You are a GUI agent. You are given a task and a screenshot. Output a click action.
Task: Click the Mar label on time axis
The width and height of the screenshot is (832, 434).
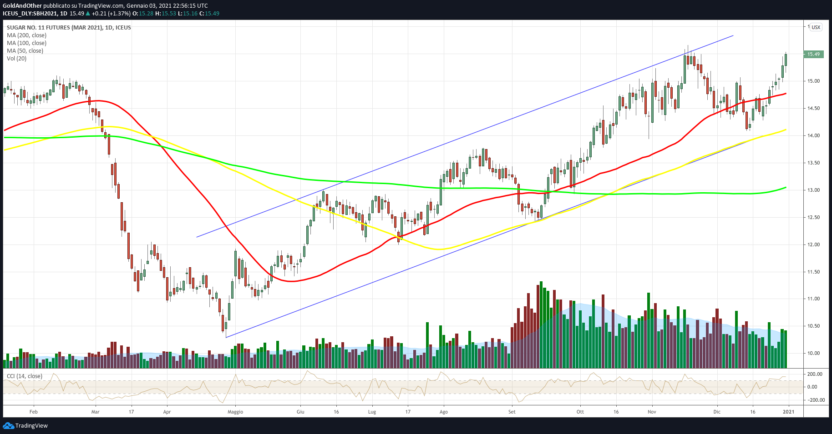tap(95, 412)
